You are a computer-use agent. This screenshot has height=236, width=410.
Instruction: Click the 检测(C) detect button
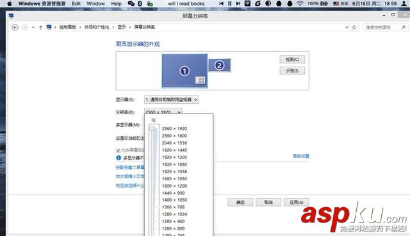[292, 60]
